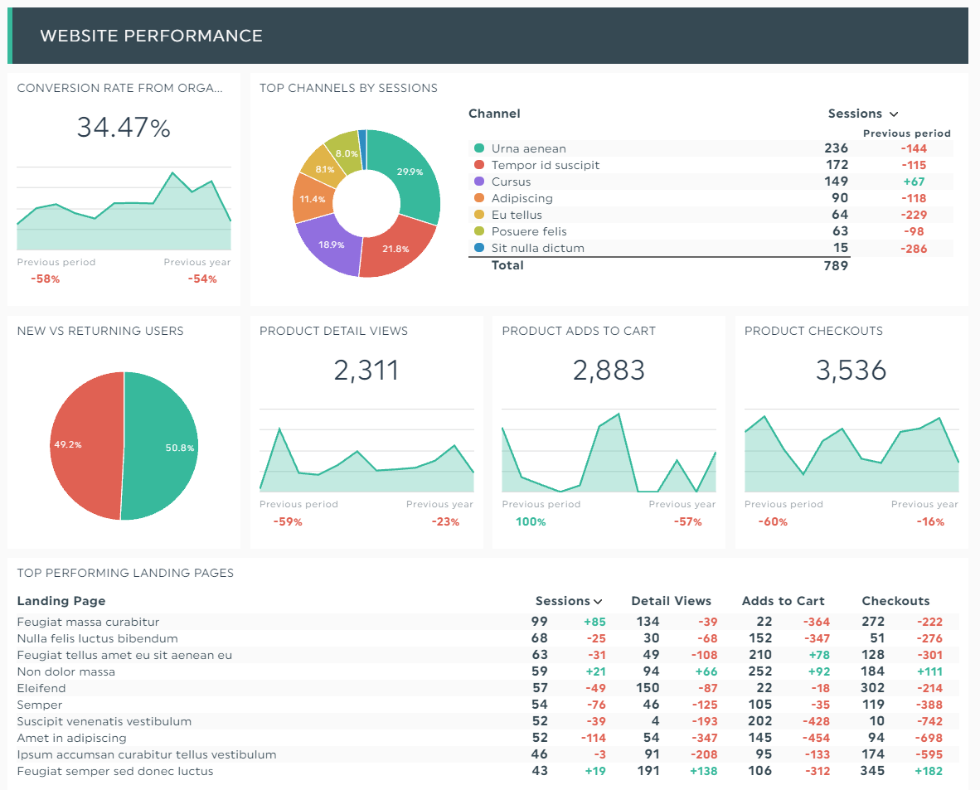This screenshot has width=980, height=790.
Task: Sort landing pages by Detail Views column
Action: pyautogui.click(x=671, y=601)
